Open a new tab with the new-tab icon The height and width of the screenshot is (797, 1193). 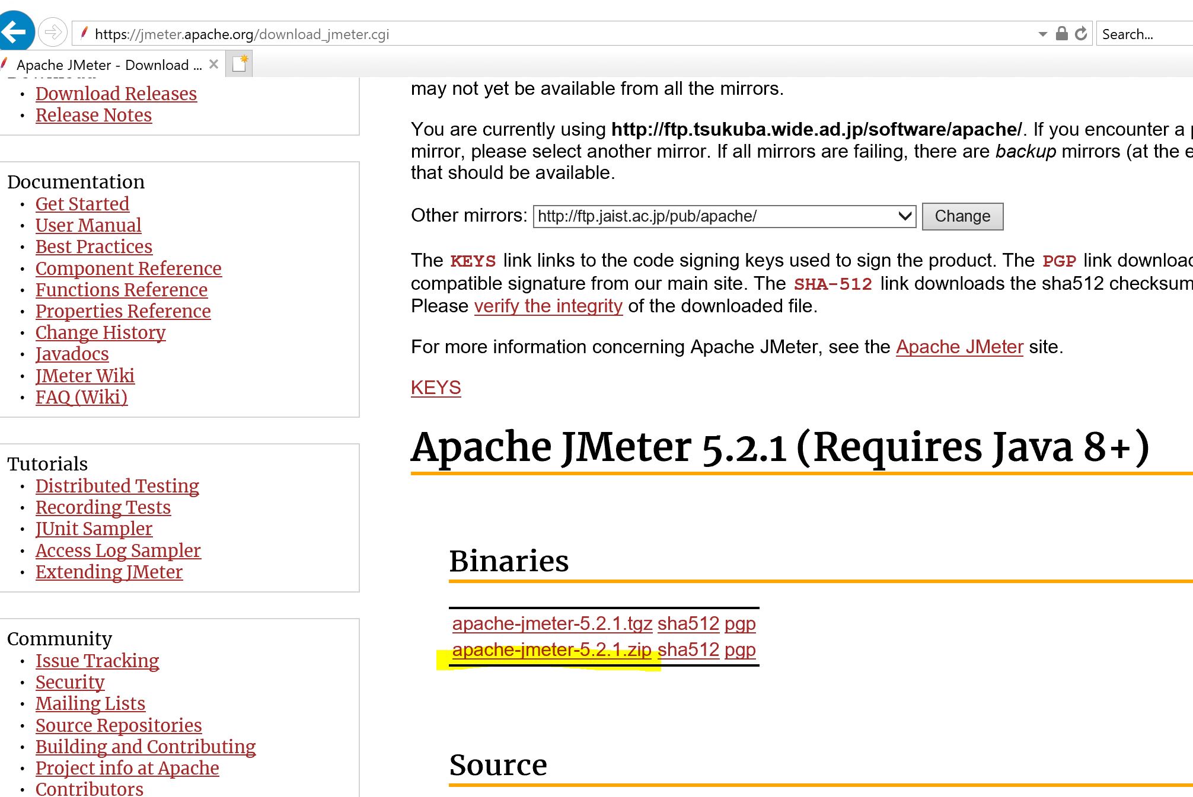[x=240, y=64]
